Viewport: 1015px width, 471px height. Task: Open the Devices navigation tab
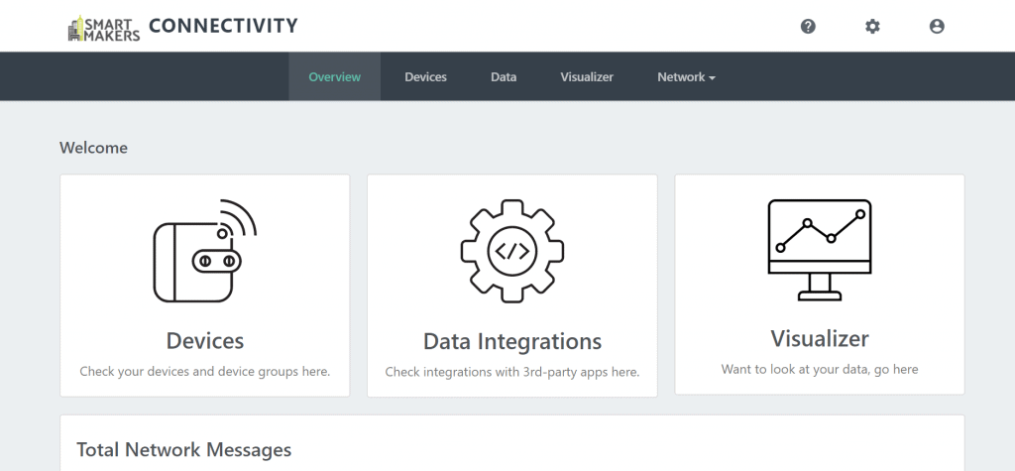pos(425,76)
